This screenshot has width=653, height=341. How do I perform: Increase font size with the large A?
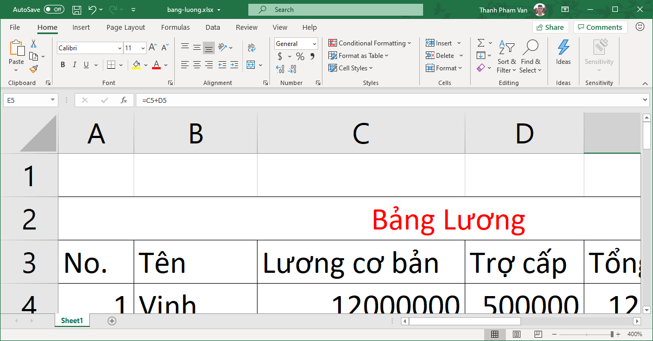(153, 48)
